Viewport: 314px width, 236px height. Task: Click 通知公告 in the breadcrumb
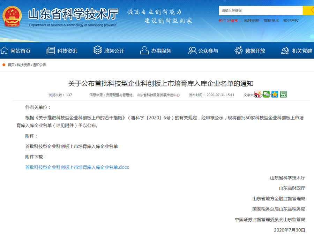(39, 65)
